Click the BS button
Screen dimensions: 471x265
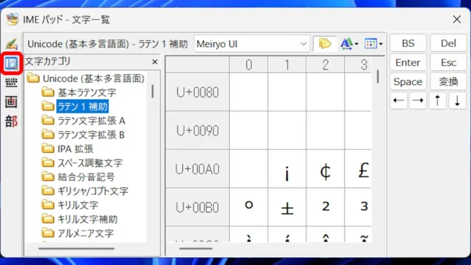(x=408, y=43)
